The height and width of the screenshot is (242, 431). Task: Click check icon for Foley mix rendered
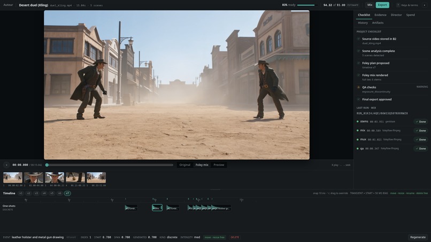click(358, 75)
